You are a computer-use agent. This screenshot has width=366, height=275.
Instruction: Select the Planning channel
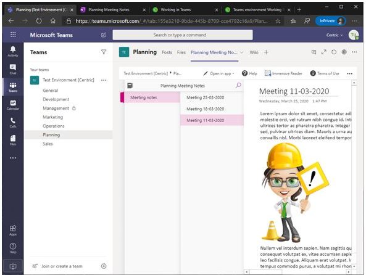tap(51, 135)
